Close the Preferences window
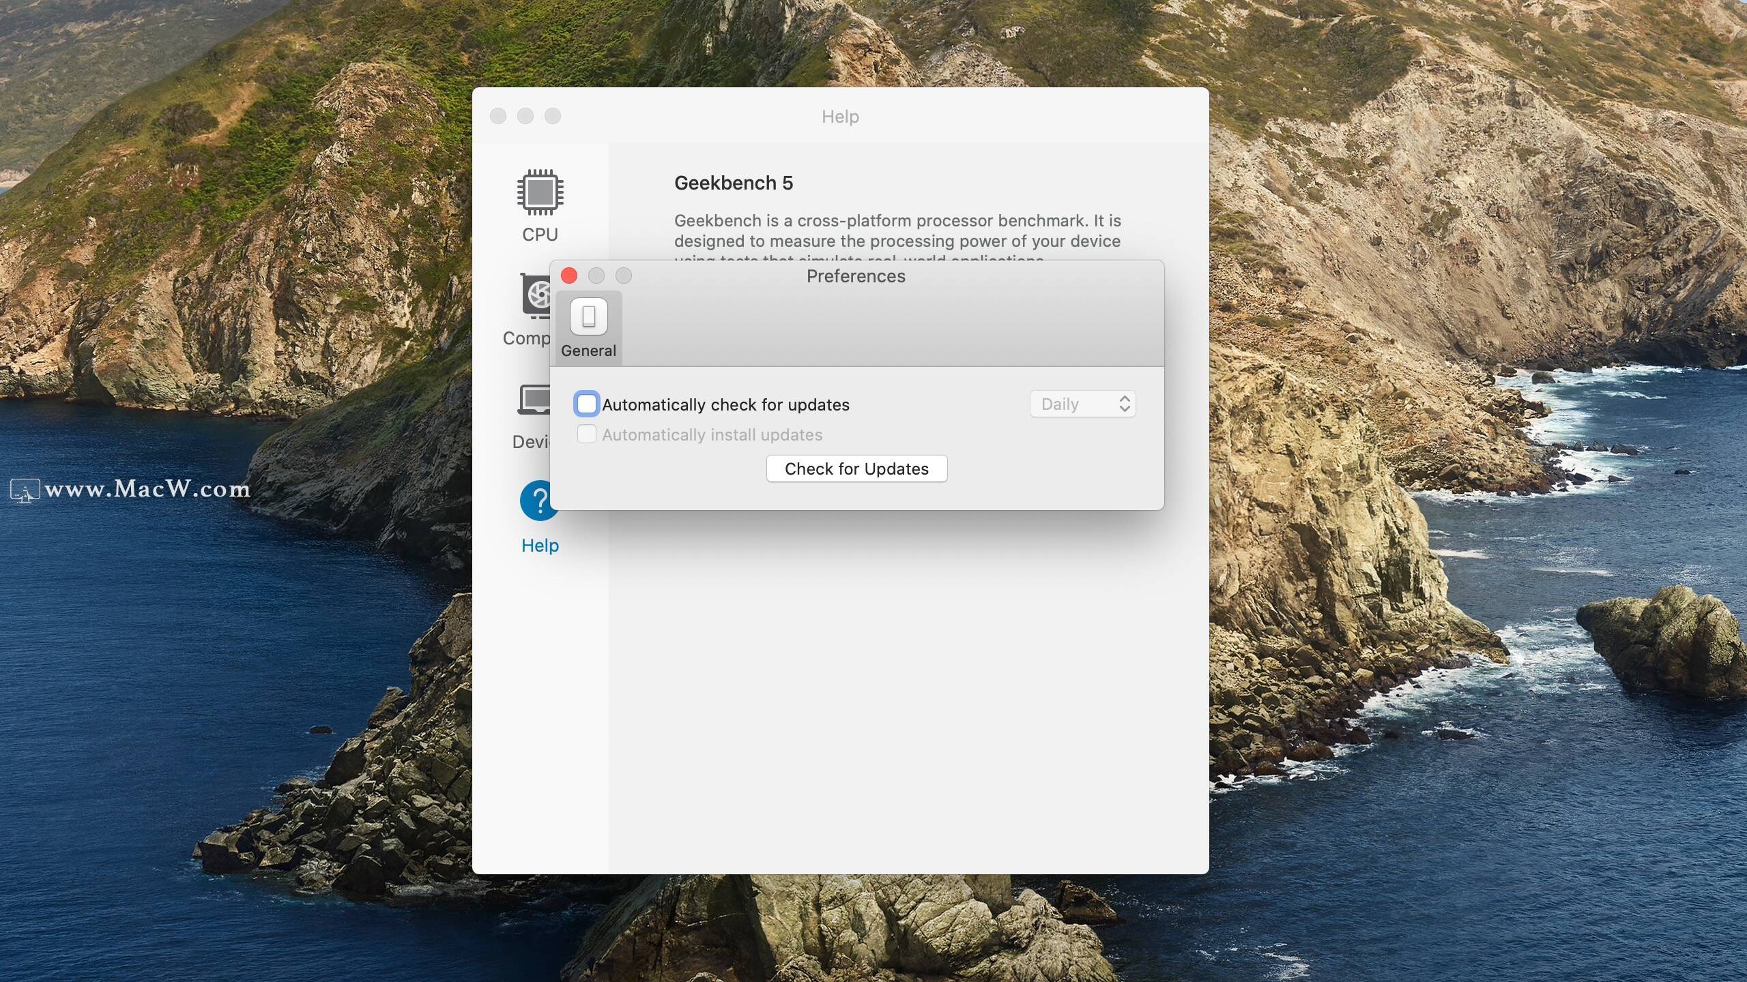 tap(569, 276)
